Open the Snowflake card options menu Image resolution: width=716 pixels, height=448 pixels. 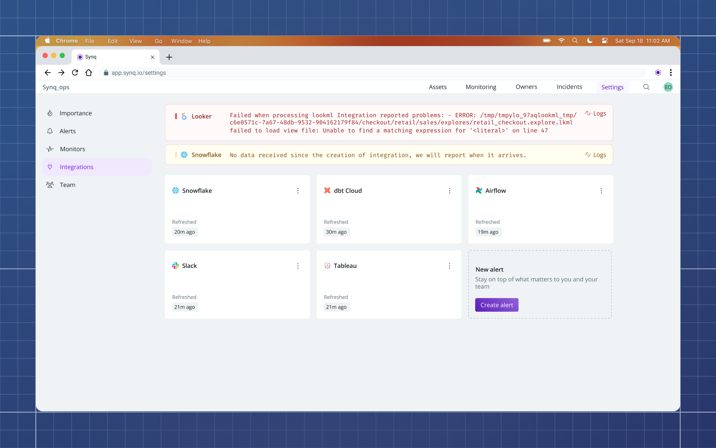point(298,190)
